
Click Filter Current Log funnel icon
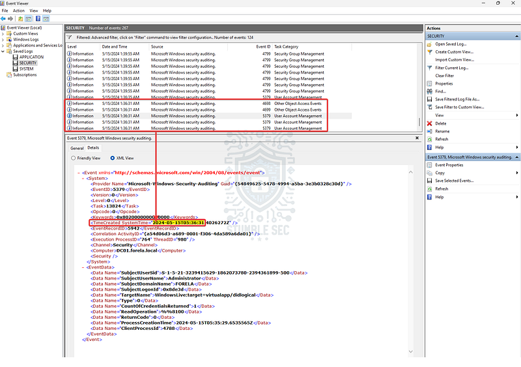[429, 68]
